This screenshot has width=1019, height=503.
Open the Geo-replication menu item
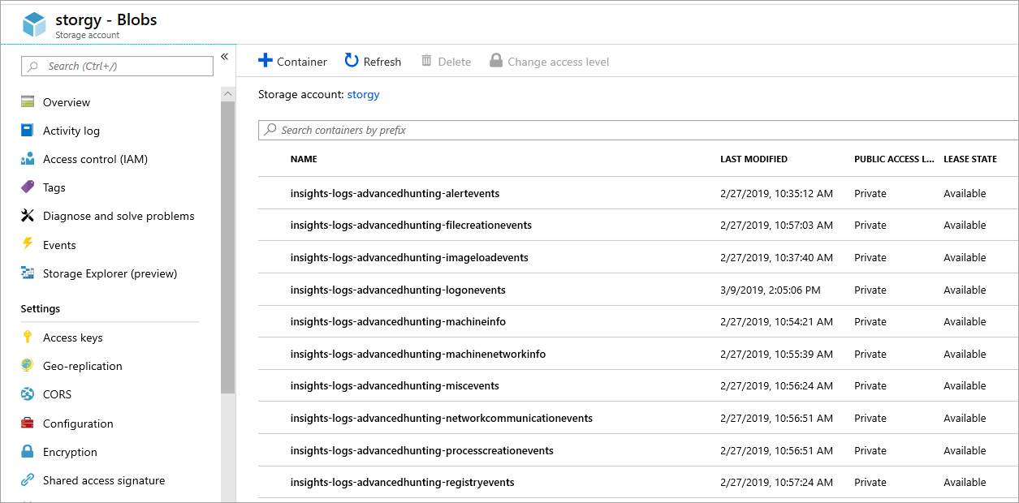click(x=82, y=366)
